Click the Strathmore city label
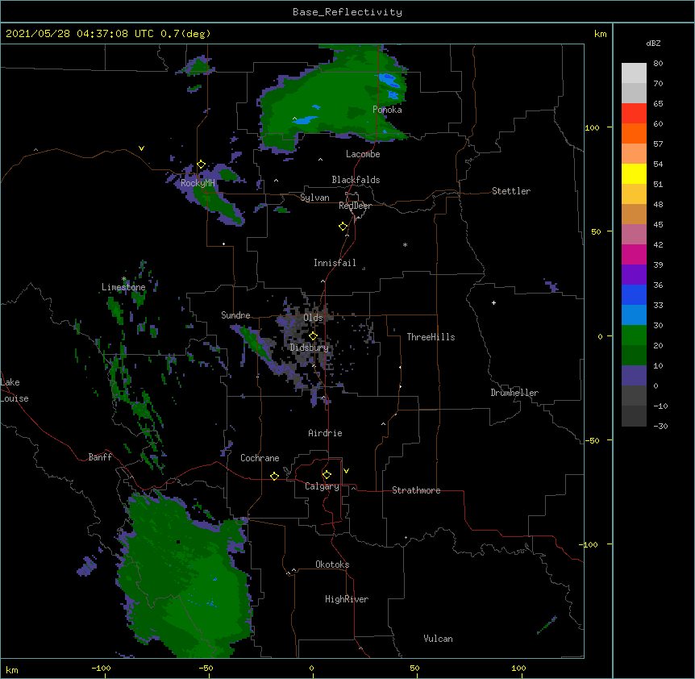The height and width of the screenshot is (679, 695). click(416, 490)
